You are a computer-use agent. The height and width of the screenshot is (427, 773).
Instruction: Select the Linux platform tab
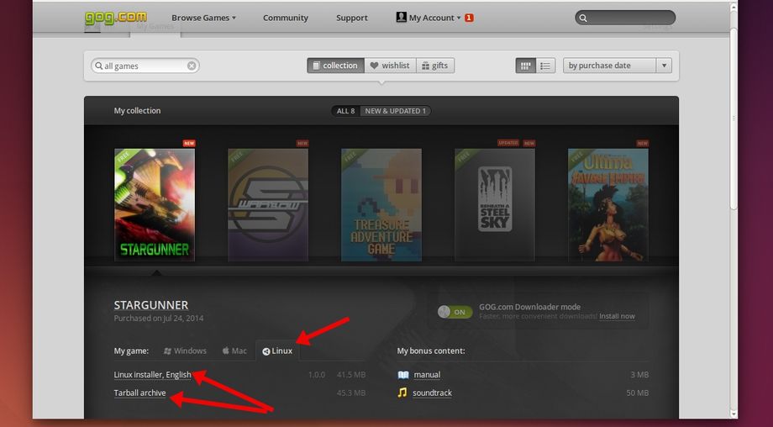(x=277, y=351)
